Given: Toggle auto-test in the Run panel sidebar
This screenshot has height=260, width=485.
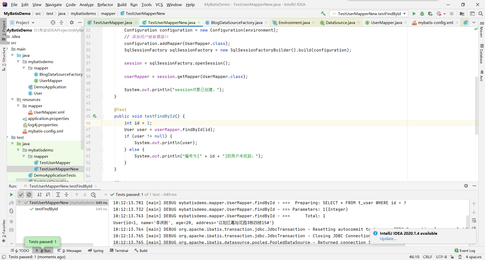Looking at the screenshot, I should 11,211.
